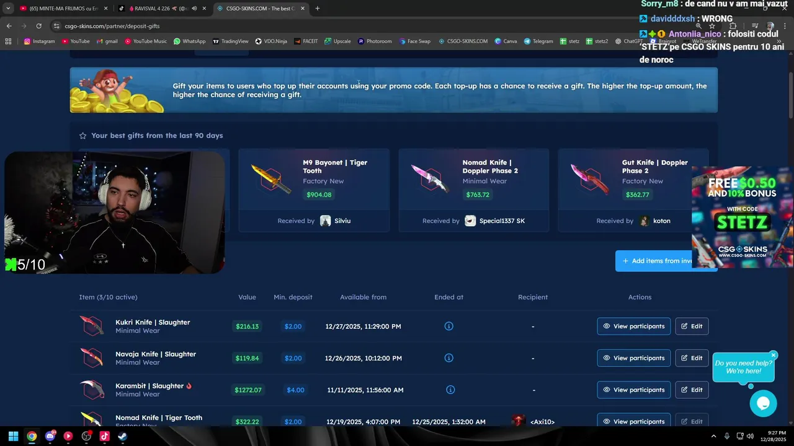Close the MINTE-MA FRUMOS tab
Viewport: 794px width, 446px height.
point(106,8)
